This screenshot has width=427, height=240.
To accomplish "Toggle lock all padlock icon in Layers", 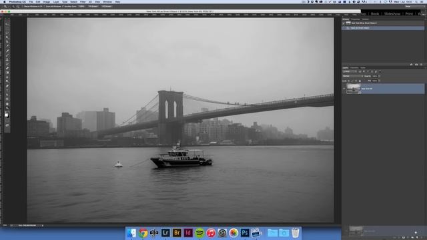I will coord(360,81).
